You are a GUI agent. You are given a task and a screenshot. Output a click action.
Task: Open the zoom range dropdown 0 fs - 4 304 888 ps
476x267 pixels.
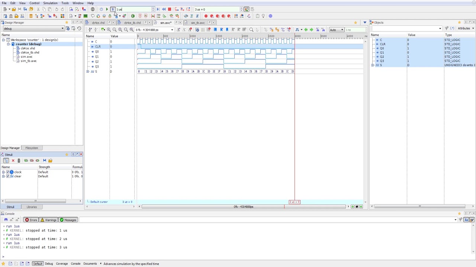click(x=172, y=30)
